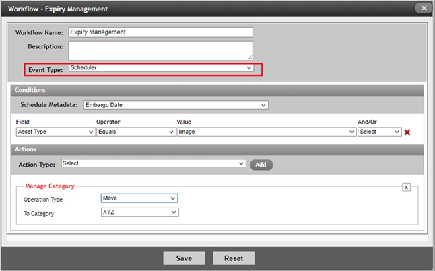
Task: Edit the Workflow Name field
Action: click(x=161, y=32)
